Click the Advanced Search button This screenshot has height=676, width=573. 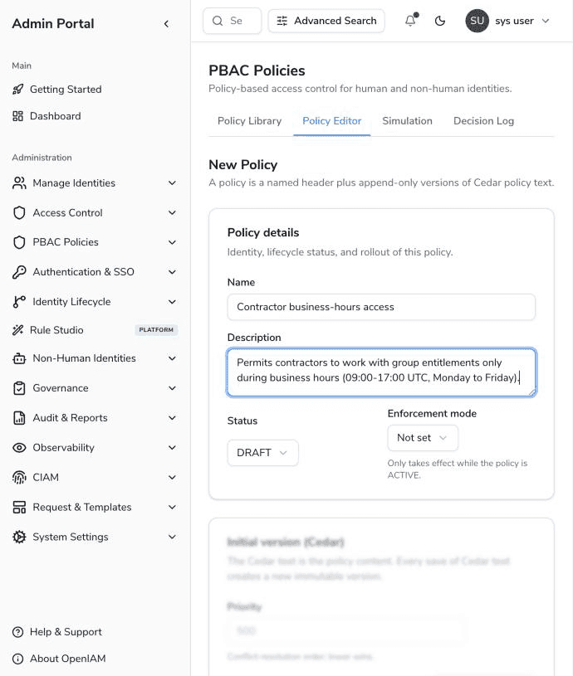326,21
